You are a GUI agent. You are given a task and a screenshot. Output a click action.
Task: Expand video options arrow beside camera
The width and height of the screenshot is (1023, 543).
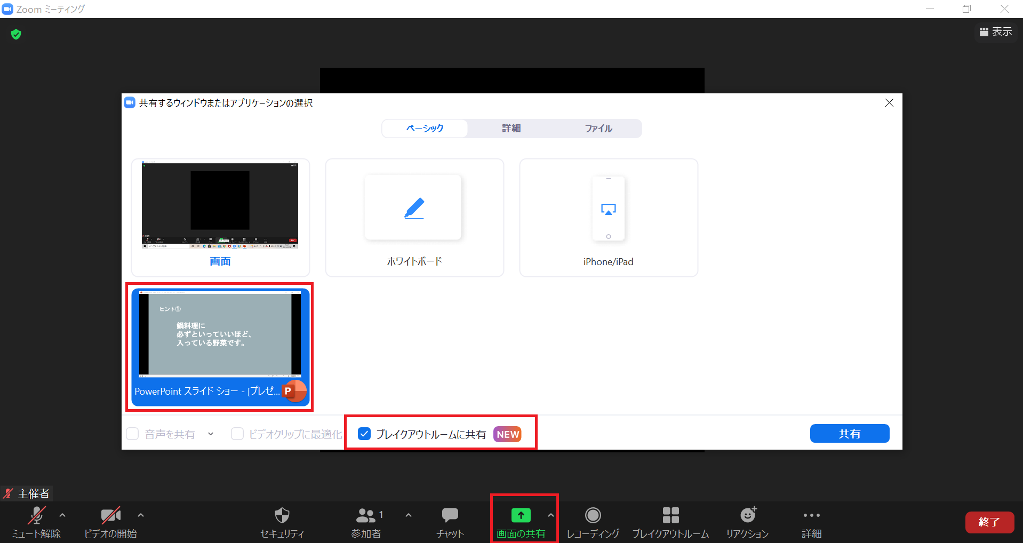coord(141,515)
